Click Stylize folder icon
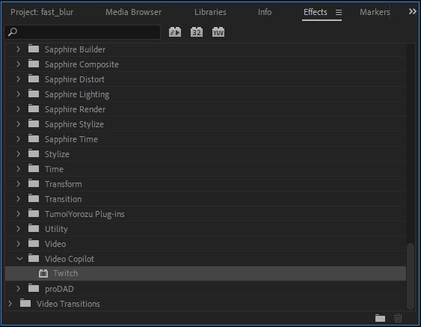421x327 pixels. [x=34, y=153]
